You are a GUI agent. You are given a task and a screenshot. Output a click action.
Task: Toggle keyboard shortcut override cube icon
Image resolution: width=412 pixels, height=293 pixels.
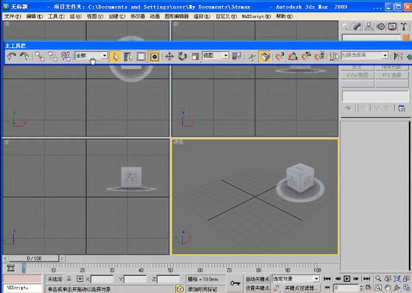265,56
